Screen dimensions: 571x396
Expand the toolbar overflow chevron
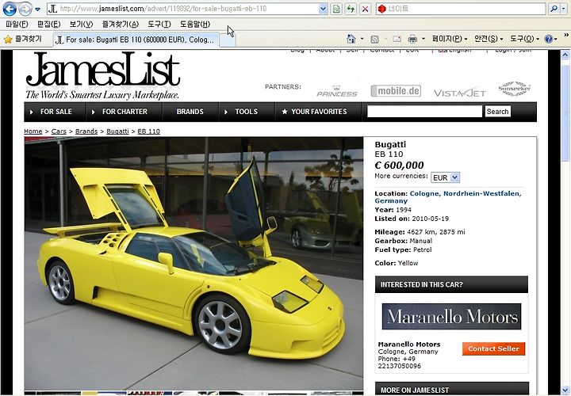coord(566,36)
